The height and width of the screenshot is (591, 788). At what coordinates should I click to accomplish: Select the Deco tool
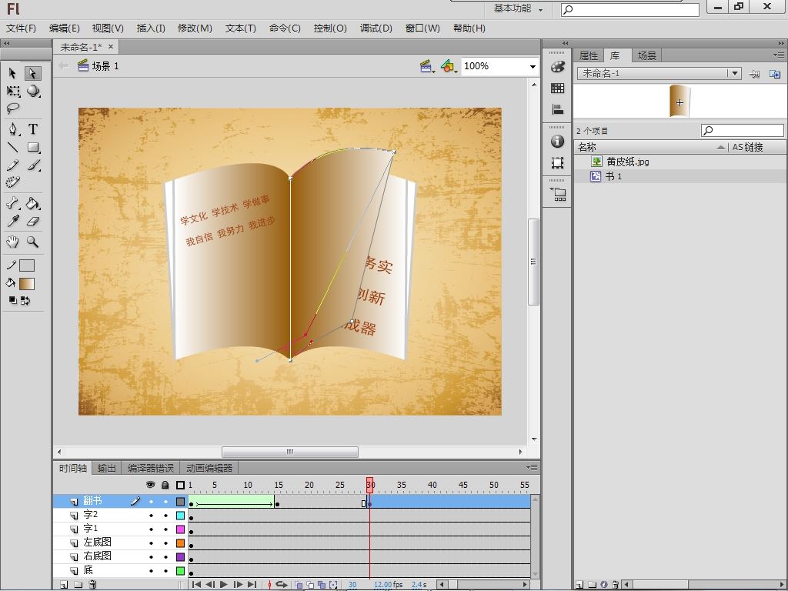coord(13,182)
